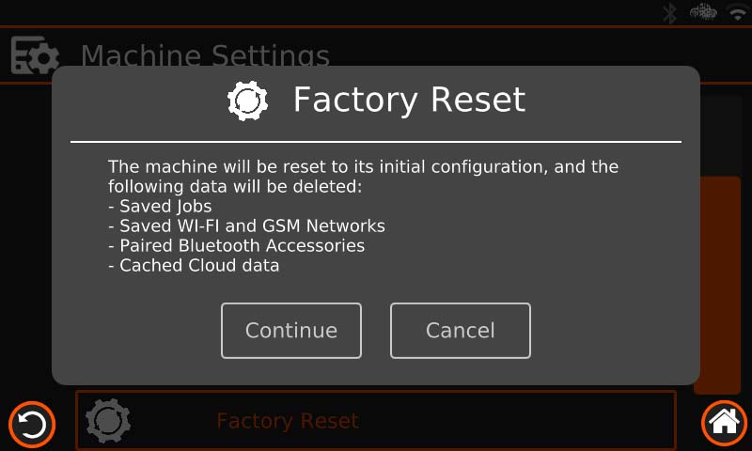
Task: Click the 'Saved WI-FI and GSM Networks' line
Action: [x=246, y=225]
